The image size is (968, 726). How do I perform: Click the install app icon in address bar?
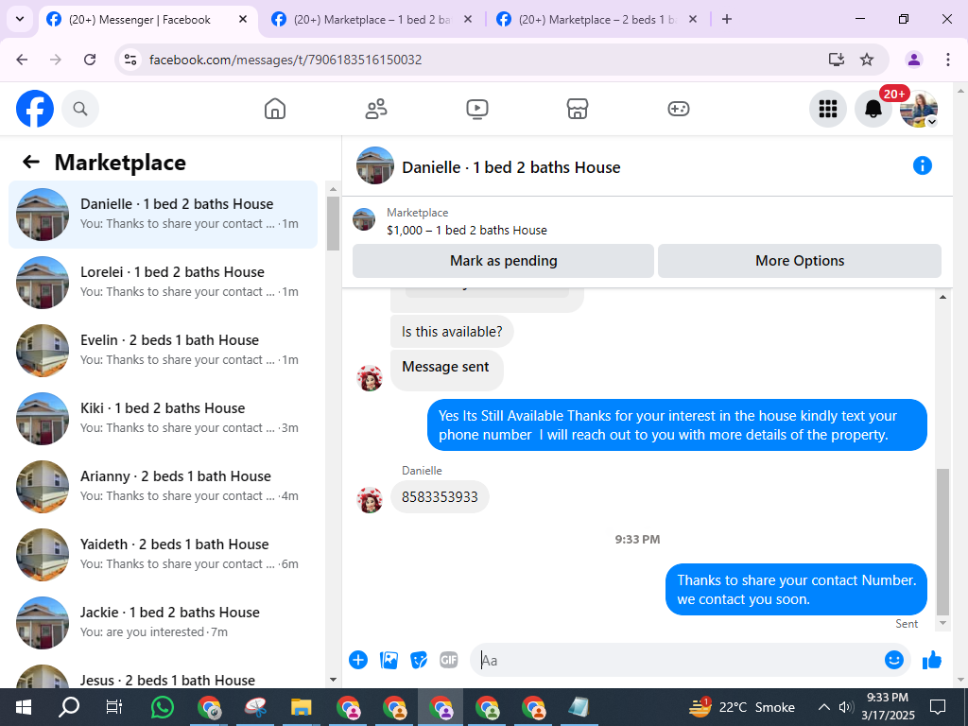tap(836, 60)
